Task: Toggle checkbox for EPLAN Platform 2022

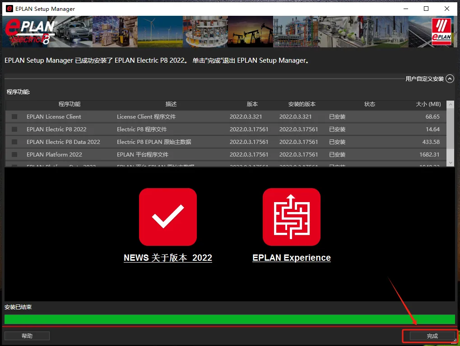Action: [14, 155]
